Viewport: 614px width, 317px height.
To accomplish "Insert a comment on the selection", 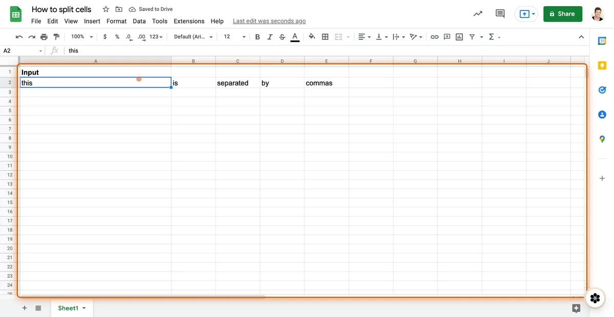I will [x=447, y=36].
